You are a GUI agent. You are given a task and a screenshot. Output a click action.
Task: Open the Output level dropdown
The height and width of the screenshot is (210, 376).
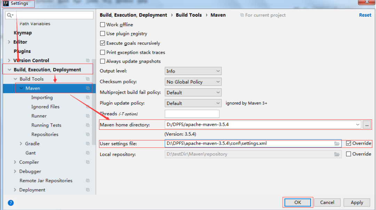(x=193, y=71)
